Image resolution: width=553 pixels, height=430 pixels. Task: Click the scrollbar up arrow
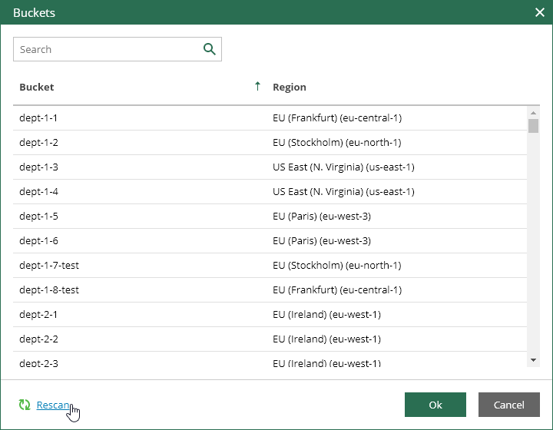click(533, 113)
